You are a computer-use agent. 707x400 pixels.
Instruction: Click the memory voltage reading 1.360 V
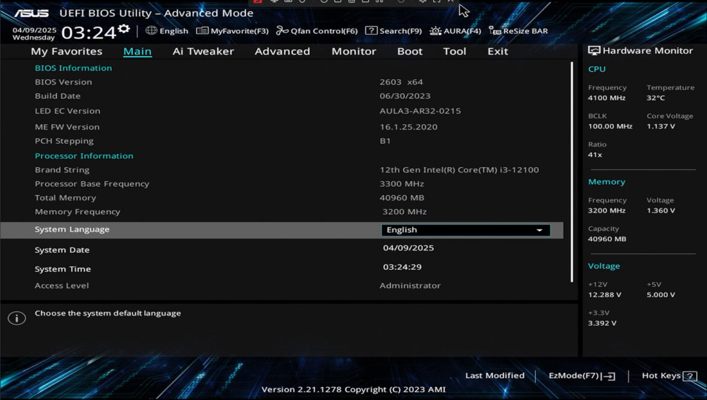tap(660, 211)
